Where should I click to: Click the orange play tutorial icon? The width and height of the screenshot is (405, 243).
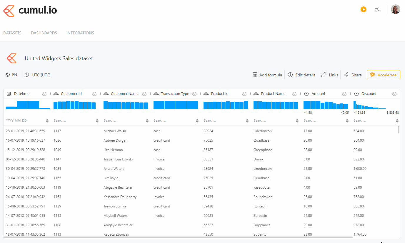pyautogui.click(x=364, y=9)
